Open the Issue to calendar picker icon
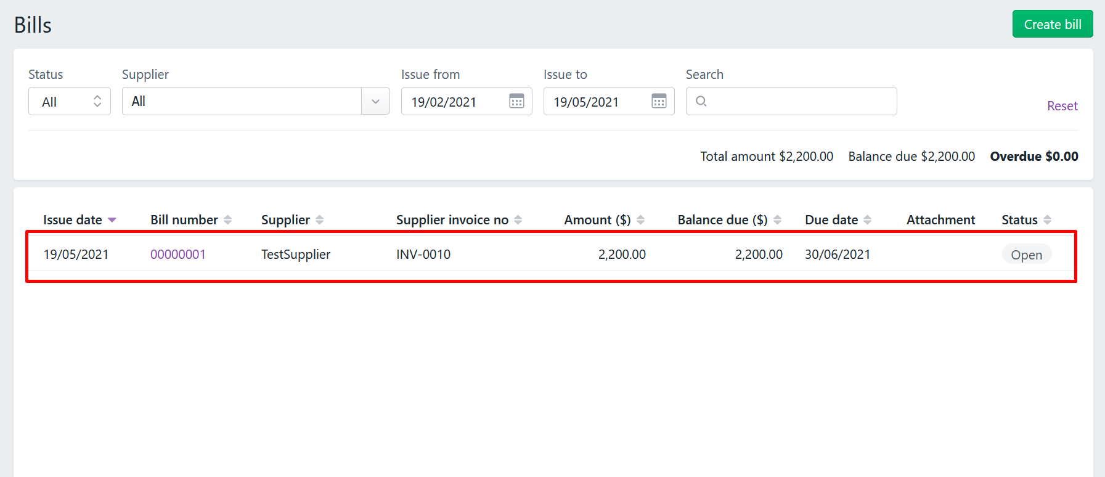Viewport: 1105px width, 477px height. pyautogui.click(x=659, y=101)
